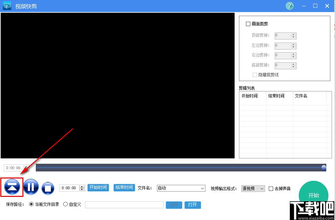Increase the 顶部剪掉 value with up arrow

click(x=294, y=34)
